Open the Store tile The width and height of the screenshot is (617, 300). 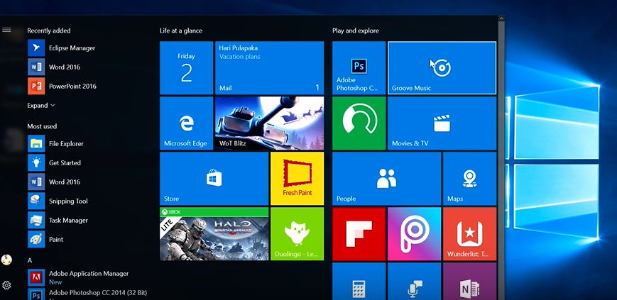pos(214,179)
